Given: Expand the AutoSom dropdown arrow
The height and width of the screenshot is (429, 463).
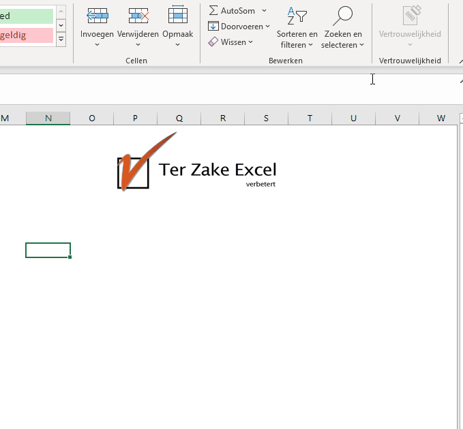Looking at the screenshot, I should pos(265,11).
